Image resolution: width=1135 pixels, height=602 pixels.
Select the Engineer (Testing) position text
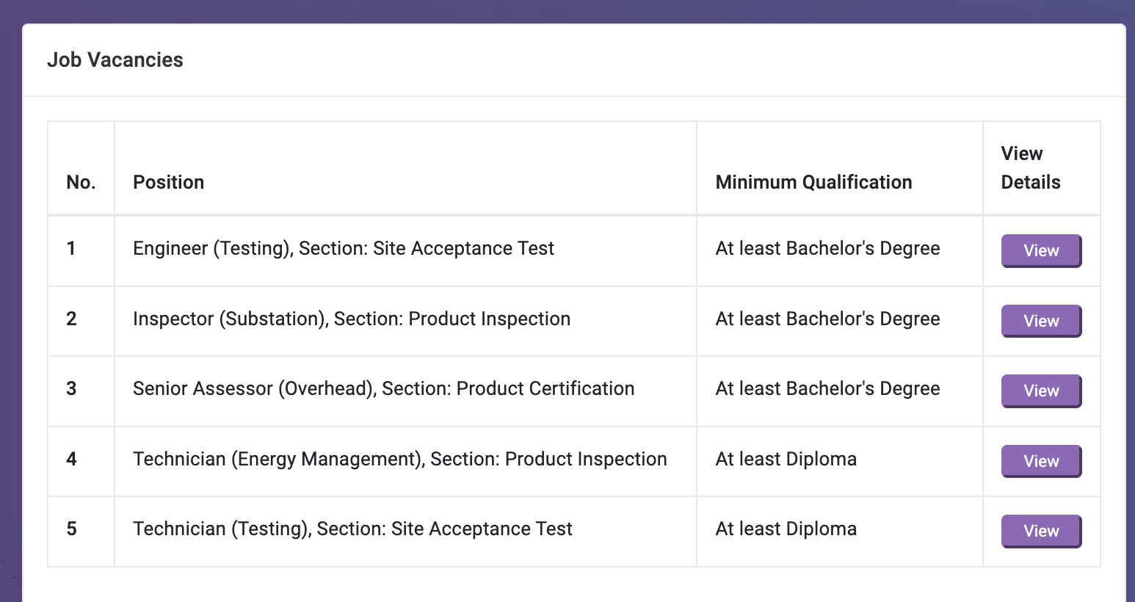[x=343, y=248]
